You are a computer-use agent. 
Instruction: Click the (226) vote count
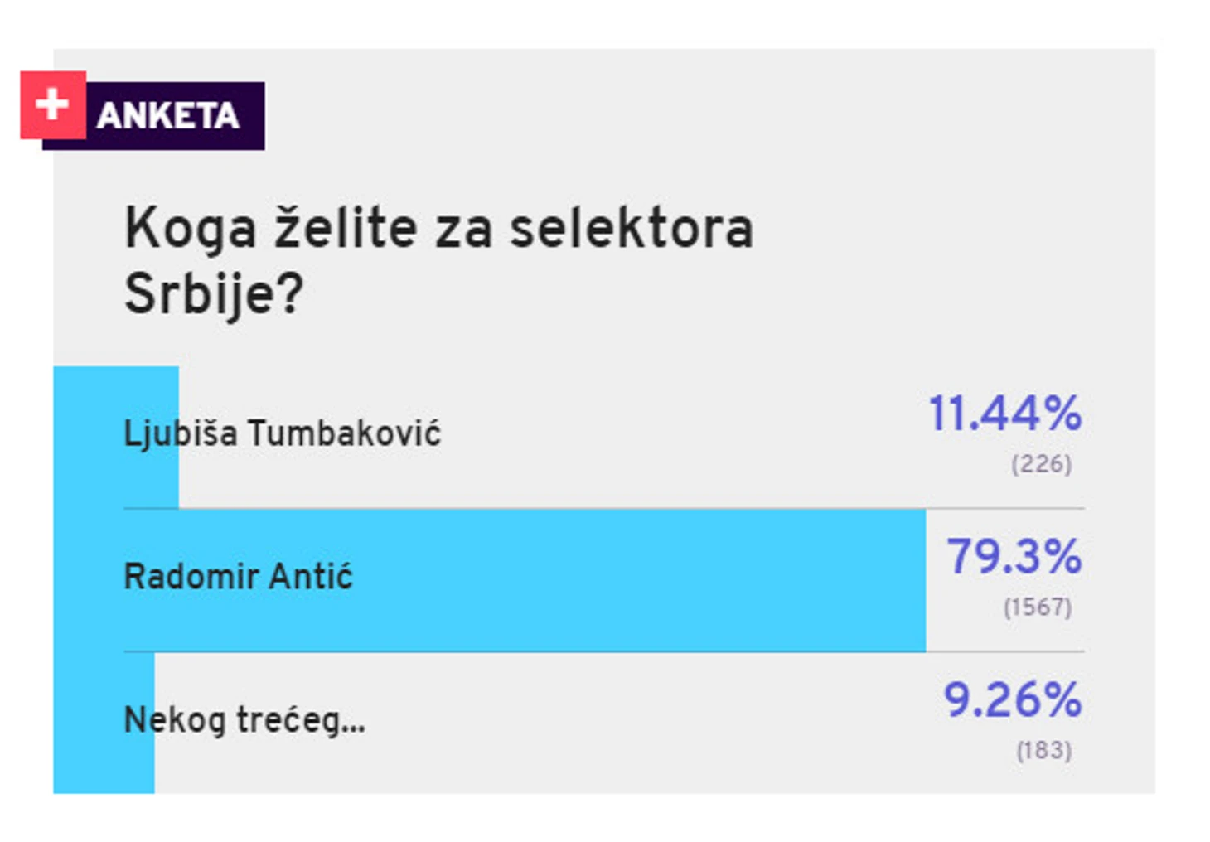(x=1041, y=464)
